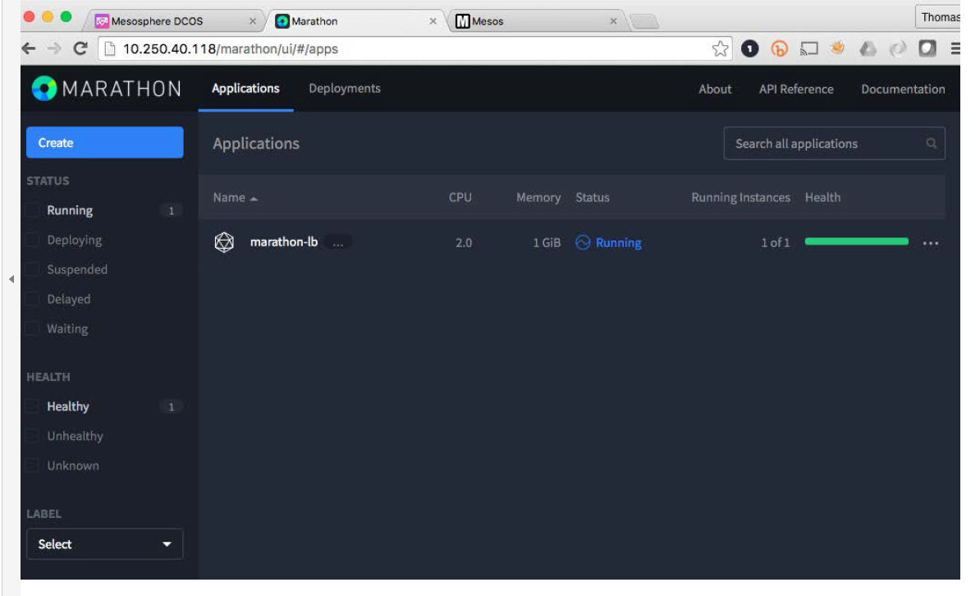Viewport: 980px width, 596px height.
Task: Go back with browser back arrow
Action: click(x=28, y=48)
